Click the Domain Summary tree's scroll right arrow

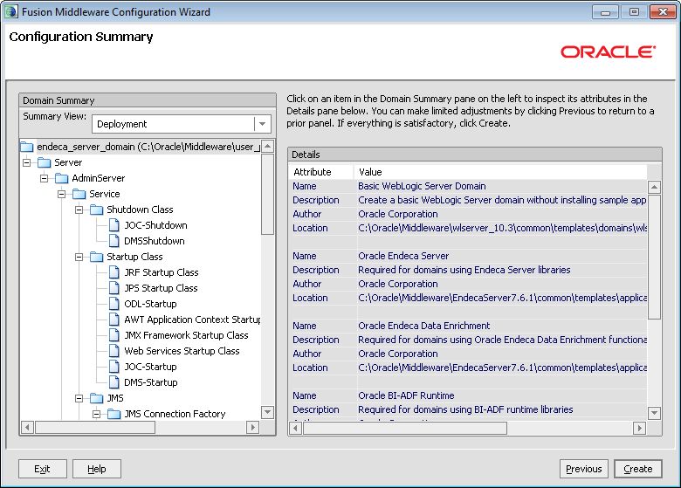pos(253,427)
